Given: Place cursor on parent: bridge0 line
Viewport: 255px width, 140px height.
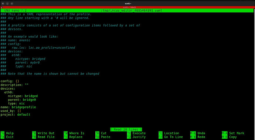Looking at the screenshot, I should (22, 100).
